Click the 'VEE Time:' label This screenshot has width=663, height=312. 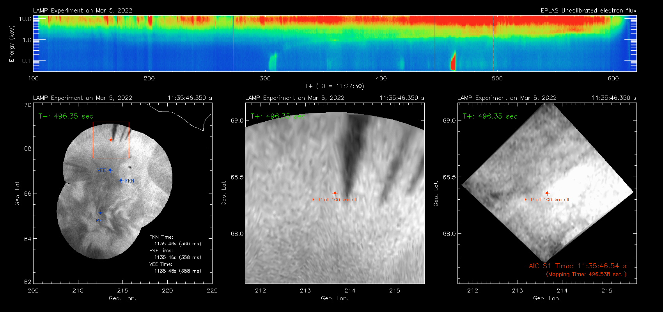pyautogui.click(x=161, y=264)
